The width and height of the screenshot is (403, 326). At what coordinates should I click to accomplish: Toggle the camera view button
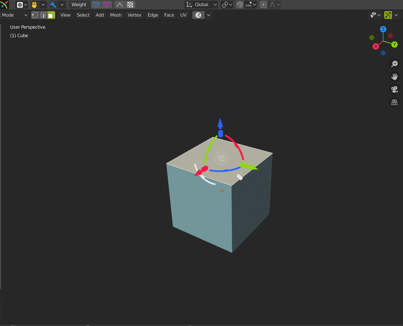(x=395, y=89)
